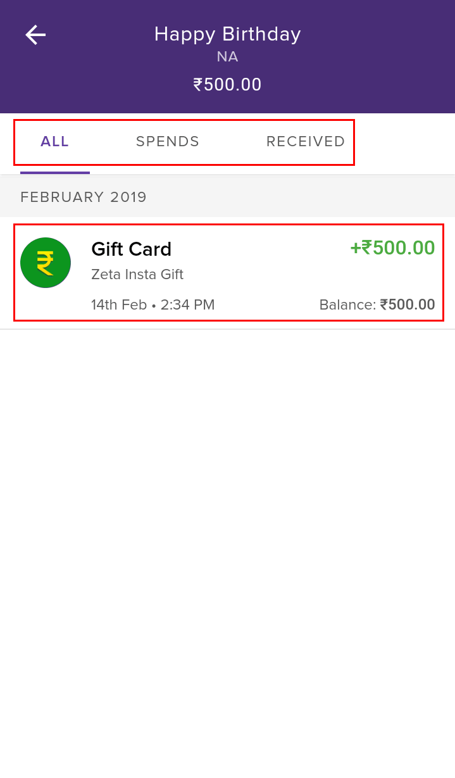The image size is (455, 778).
Task: Go back using the arrow icon
Action: (x=35, y=35)
